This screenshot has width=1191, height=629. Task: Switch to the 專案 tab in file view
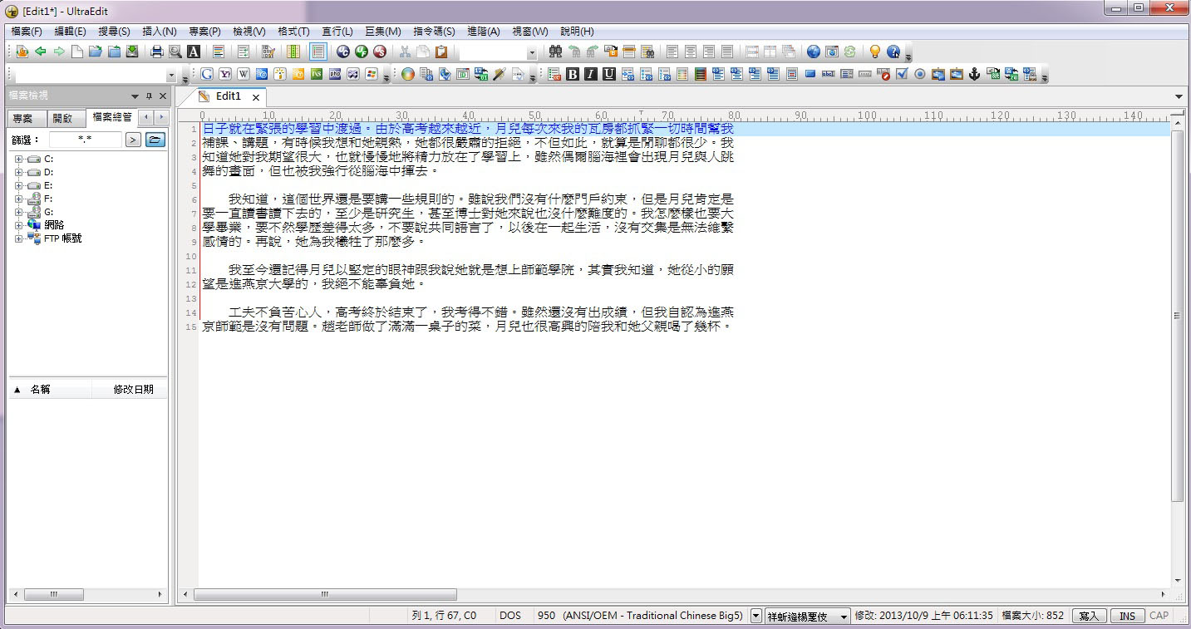(23, 118)
